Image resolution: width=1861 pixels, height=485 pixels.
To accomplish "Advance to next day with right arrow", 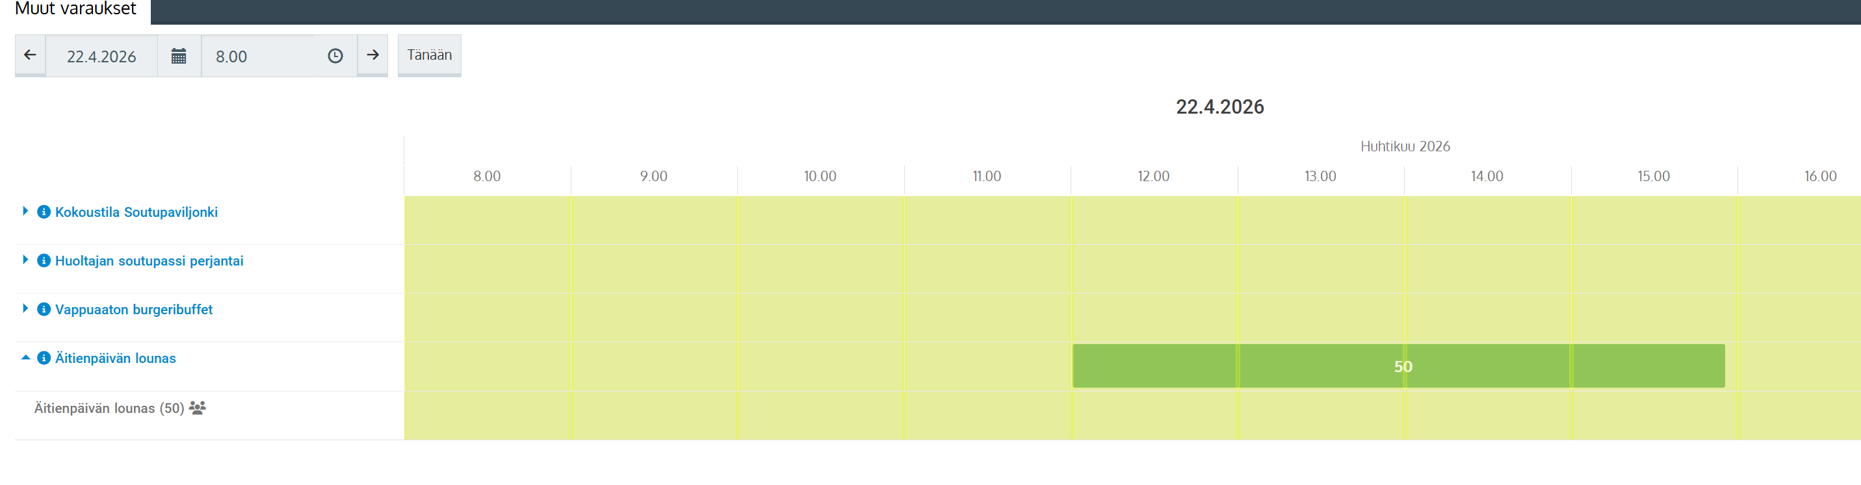I will [x=372, y=56].
